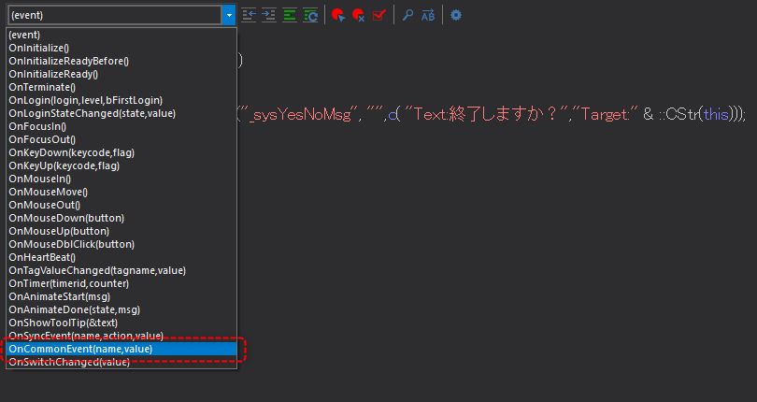Click the 'this' keyword in code
Screen dimensions: 757x402
tap(716, 114)
